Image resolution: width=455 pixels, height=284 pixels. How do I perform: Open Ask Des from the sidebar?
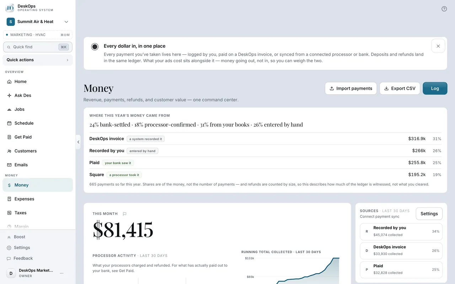(x=38, y=95)
